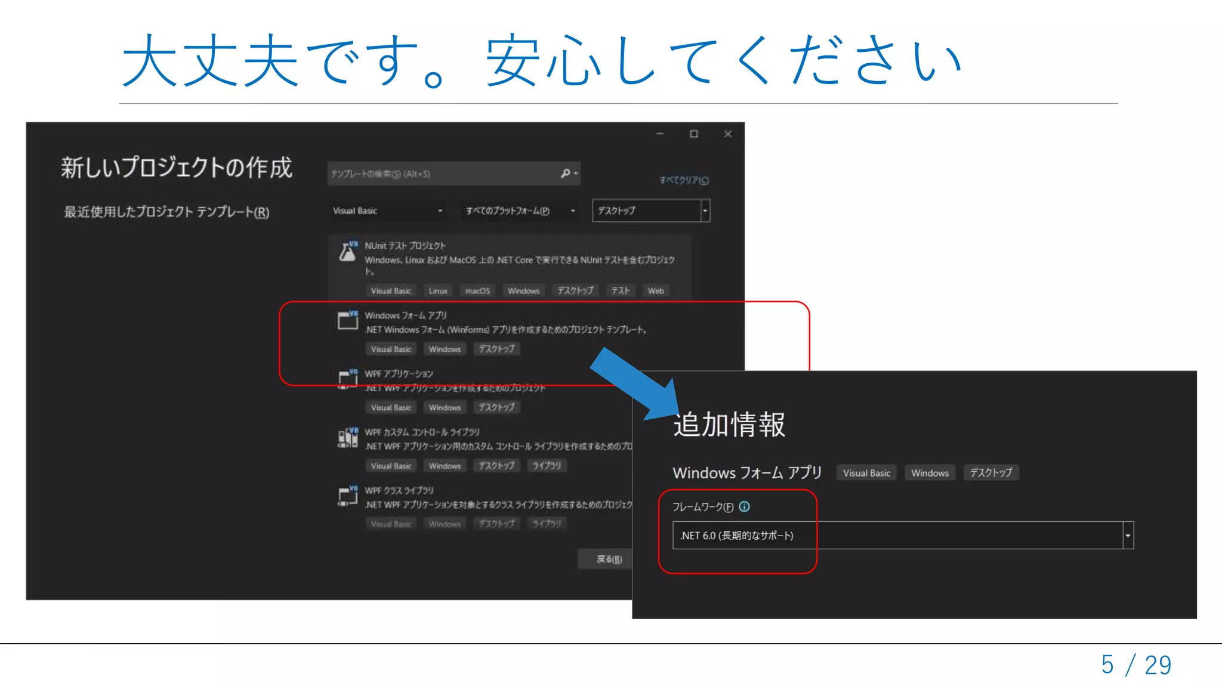Screen dimensions: 1222x687
Task: Click the すべてクリア link
Action: coord(684,180)
